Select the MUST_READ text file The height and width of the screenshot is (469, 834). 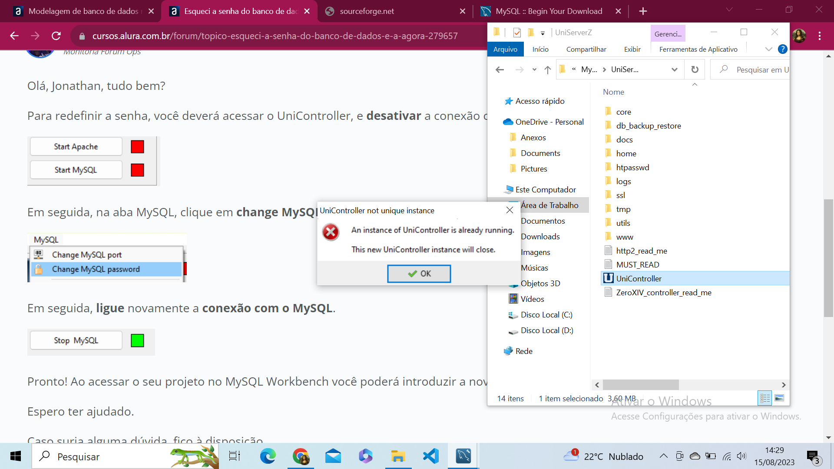637,264
